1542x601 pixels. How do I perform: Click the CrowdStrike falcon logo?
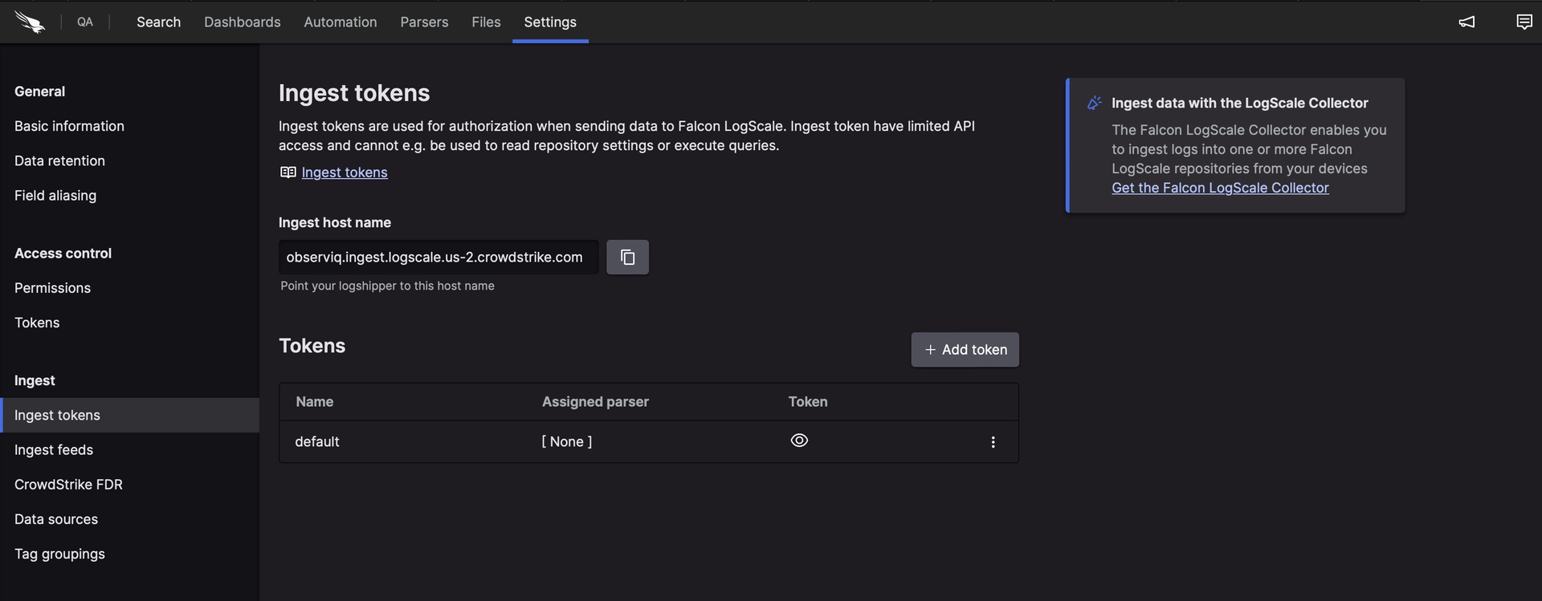tap(30, 22)
